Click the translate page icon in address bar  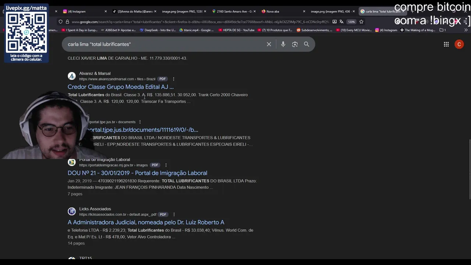[341, 22]
